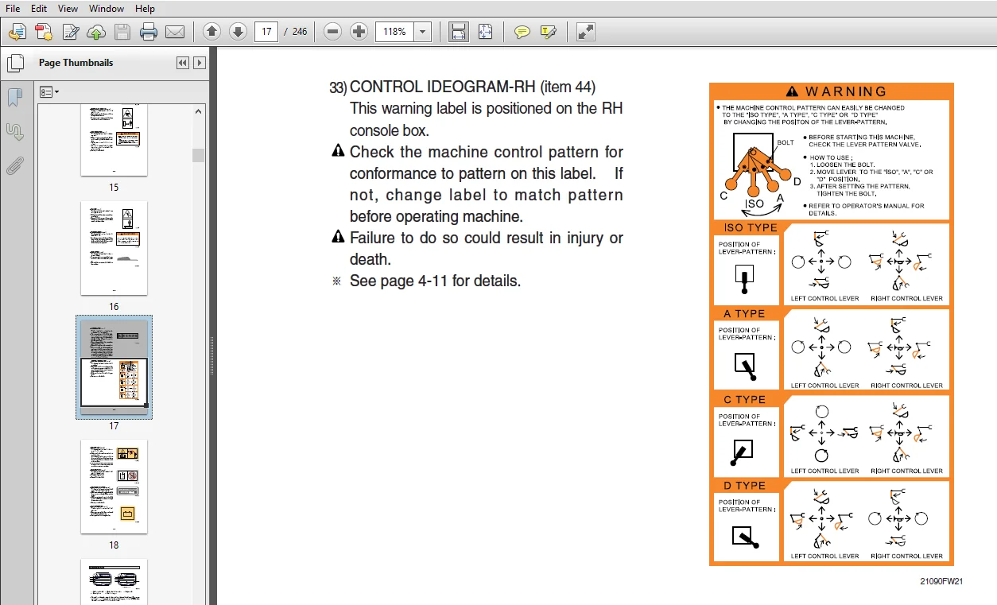Open the Signatures pane icon
The height and width of the screenshot is (605, 997).
[14, 131]
